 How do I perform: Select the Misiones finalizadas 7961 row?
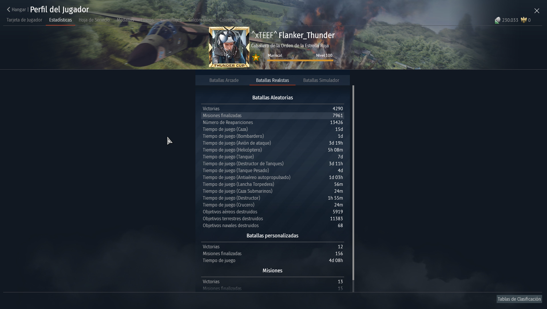273,116
